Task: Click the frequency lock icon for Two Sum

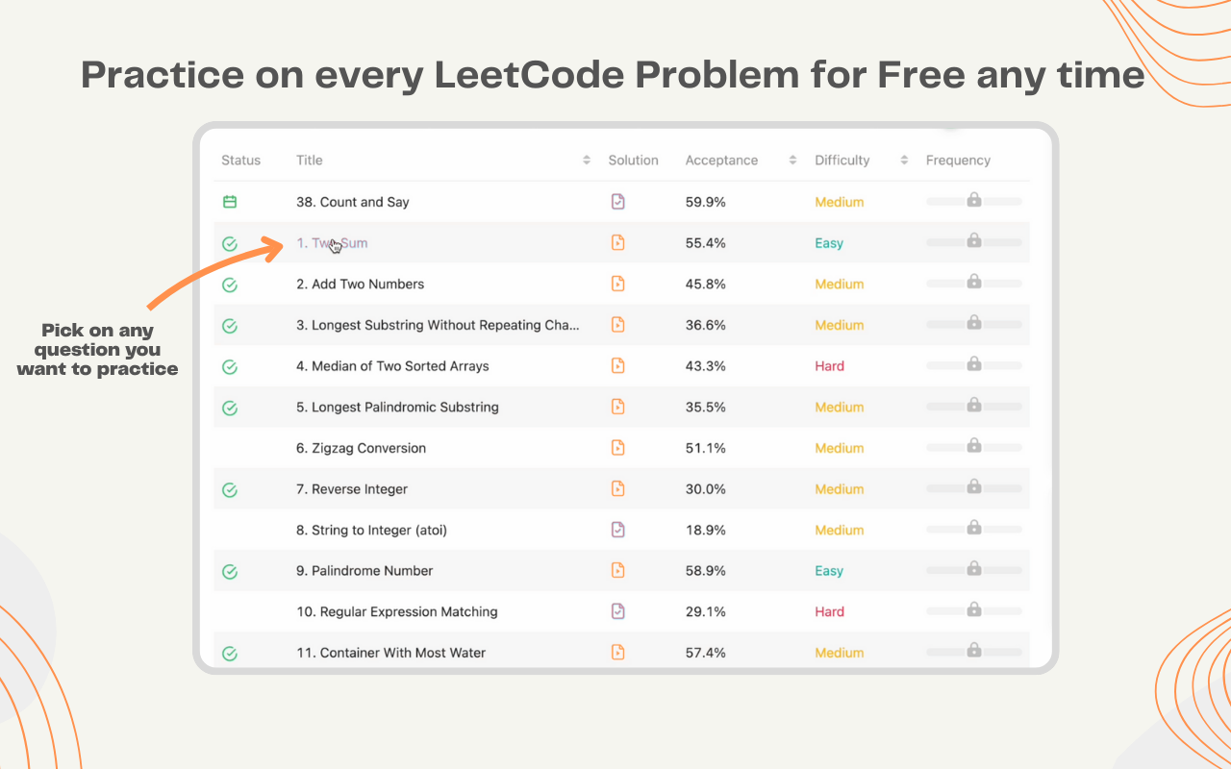Action: [x=974, y=240]
